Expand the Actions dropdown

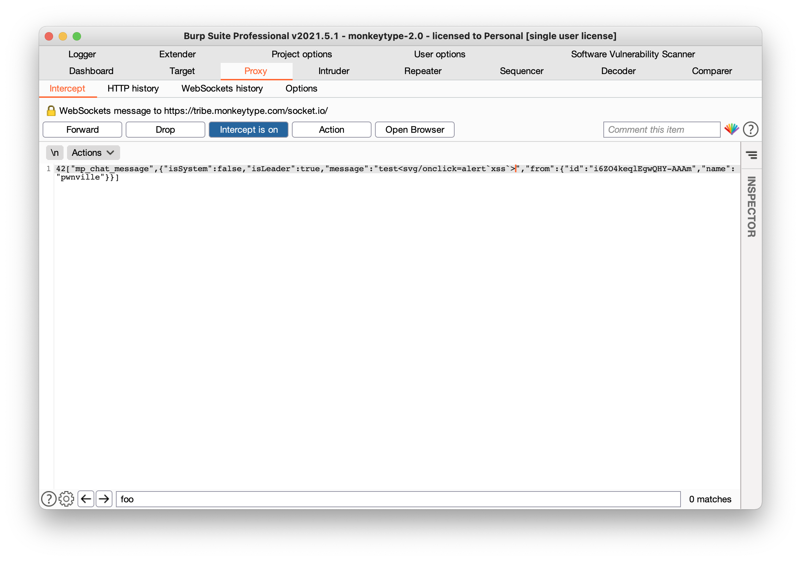click(93, 153)
